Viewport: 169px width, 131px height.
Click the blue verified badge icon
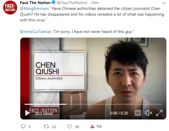54,3
